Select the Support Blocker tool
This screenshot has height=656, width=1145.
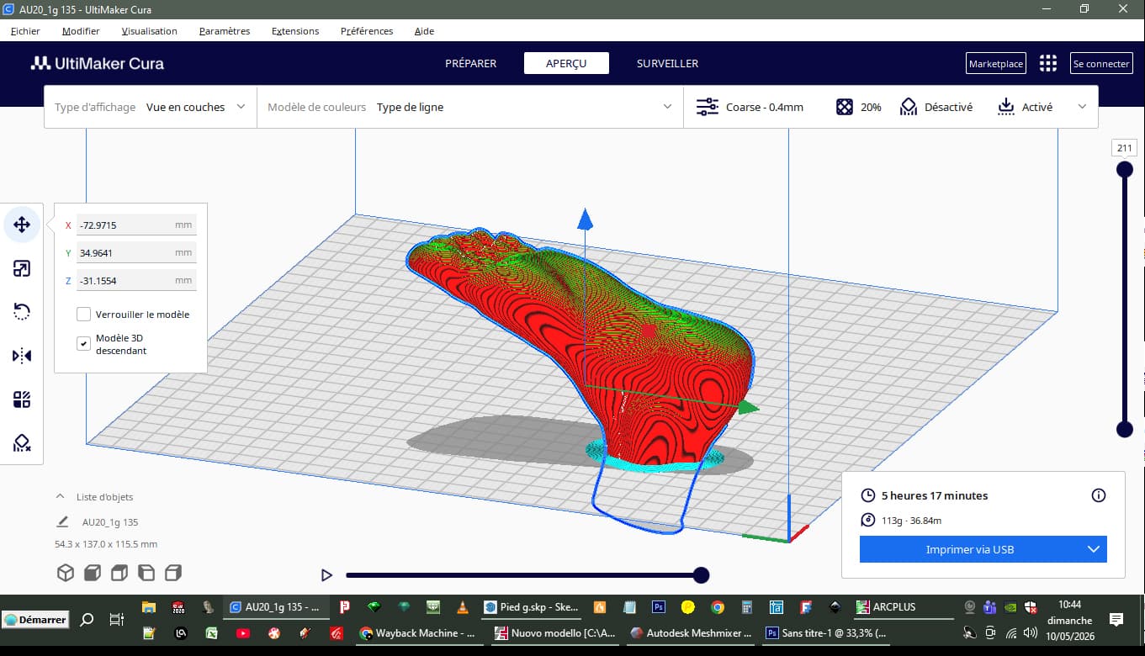click(x=22, y=443)
